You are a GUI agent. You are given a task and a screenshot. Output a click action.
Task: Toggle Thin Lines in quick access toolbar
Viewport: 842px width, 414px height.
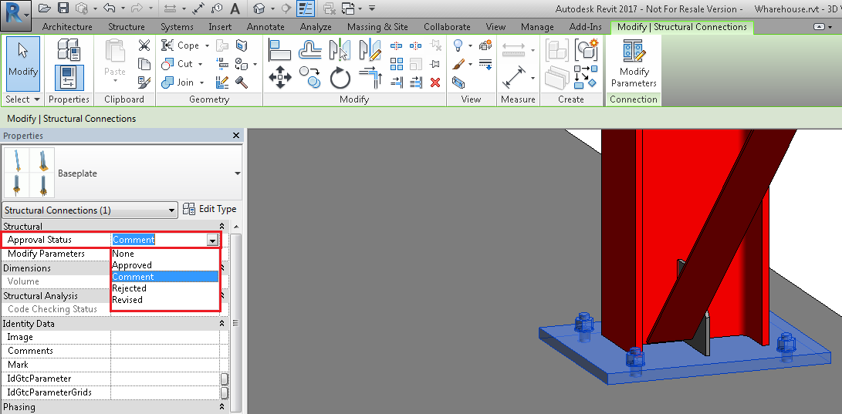coord(306,8)
